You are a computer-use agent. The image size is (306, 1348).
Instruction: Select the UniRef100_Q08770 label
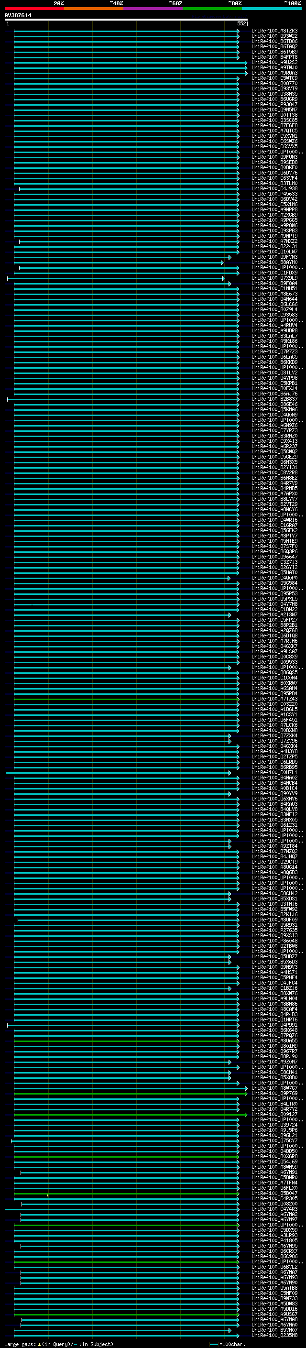coord(274,83)
